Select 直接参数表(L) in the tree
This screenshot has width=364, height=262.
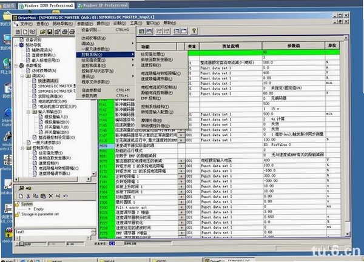click(44, 55)
